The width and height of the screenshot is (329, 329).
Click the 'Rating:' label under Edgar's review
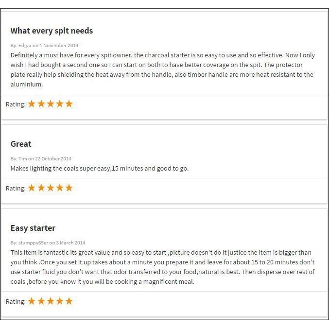tap(16, 104)
